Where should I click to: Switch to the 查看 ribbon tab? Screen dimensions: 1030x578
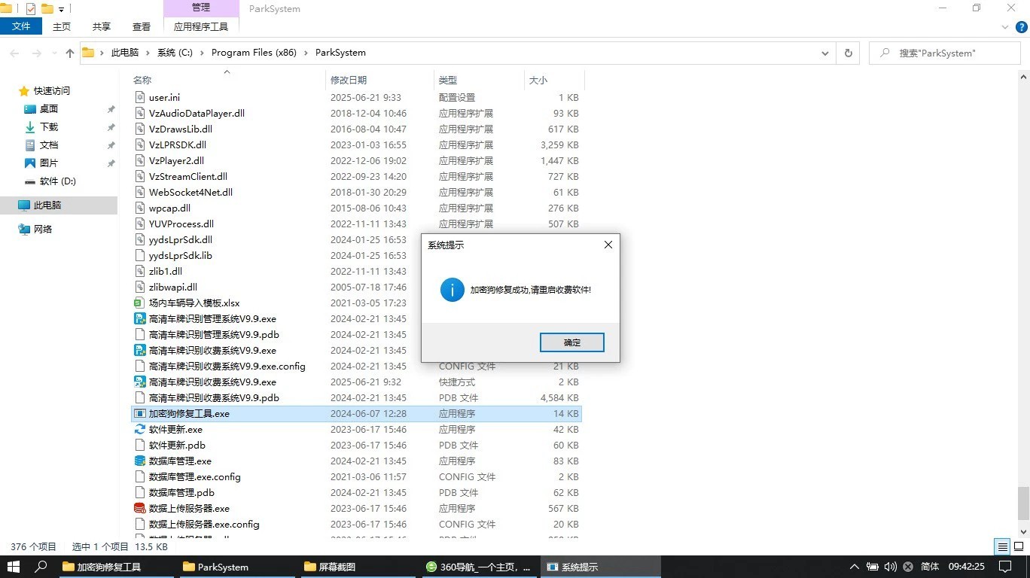pyautogui.click(x=142, y=26)
